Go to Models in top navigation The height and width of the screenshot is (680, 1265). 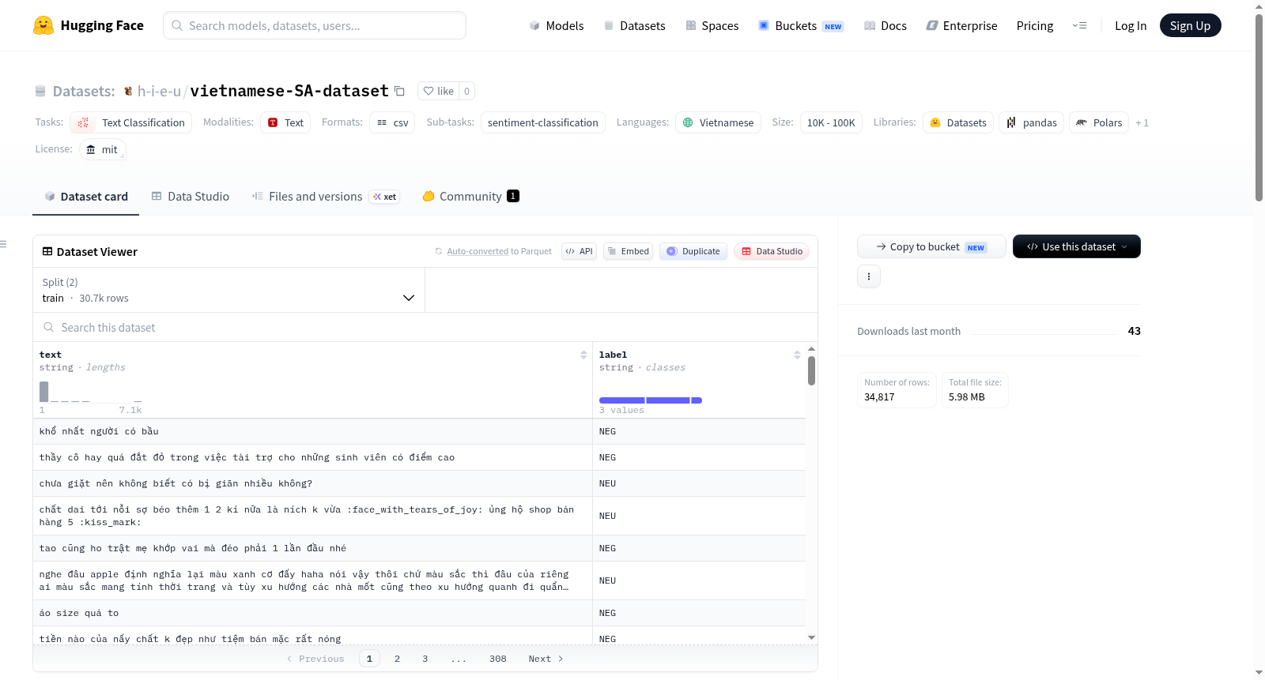point(557,25)
